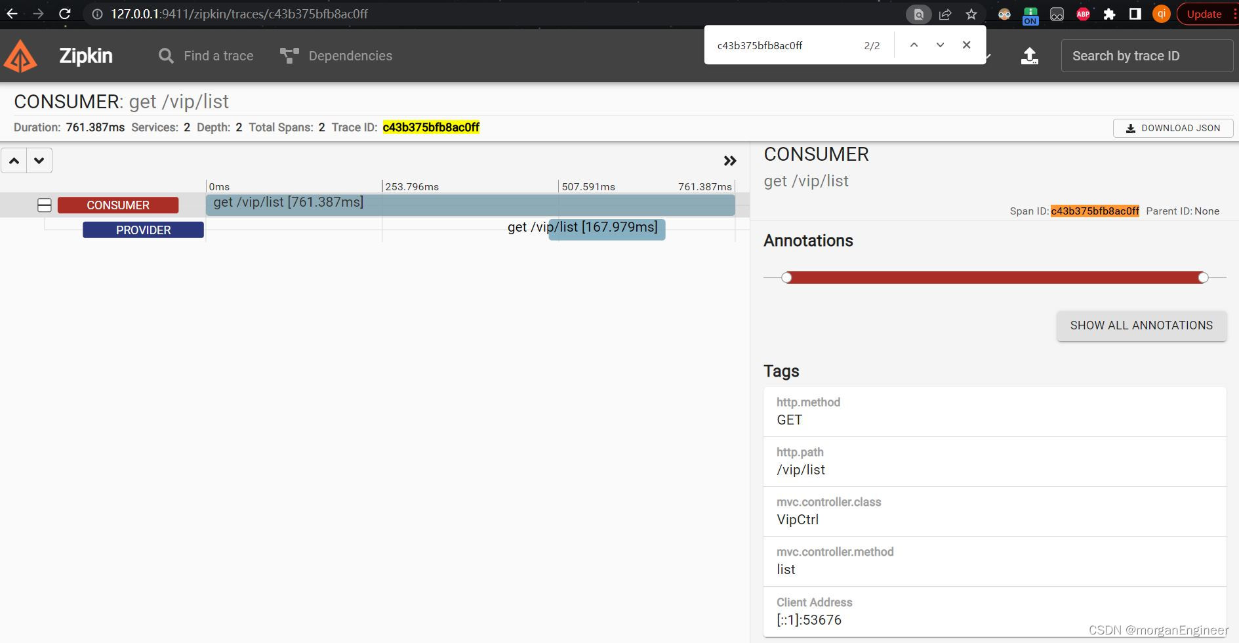The height and width of the screenshot is (643, 1239).
Task: Select the CONSUMER service label
Action: pyautogui.click(x=118, y=205)
